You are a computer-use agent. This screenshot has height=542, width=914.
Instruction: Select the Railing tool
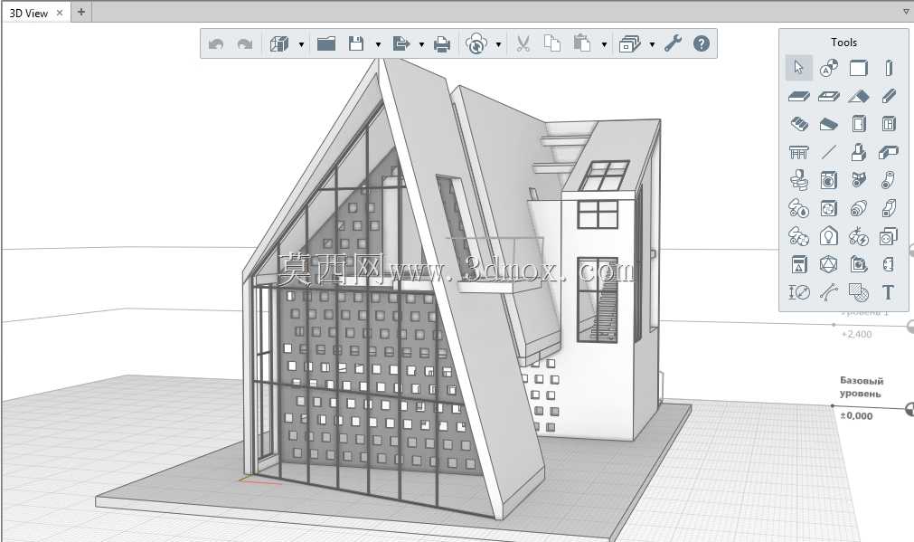click(798, 152)
